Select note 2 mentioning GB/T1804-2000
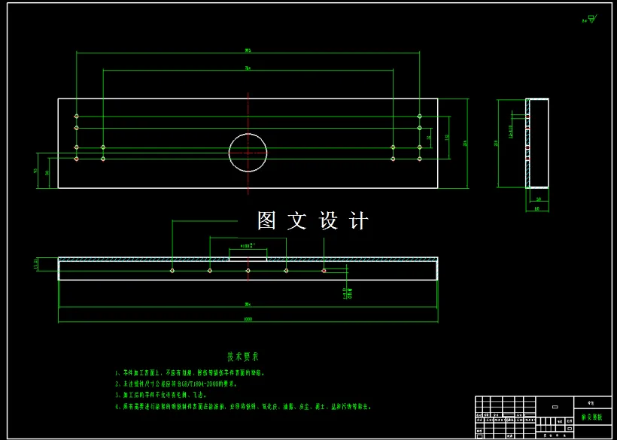The height and width of the screenshot is (440, 617). tap(176, 384)
